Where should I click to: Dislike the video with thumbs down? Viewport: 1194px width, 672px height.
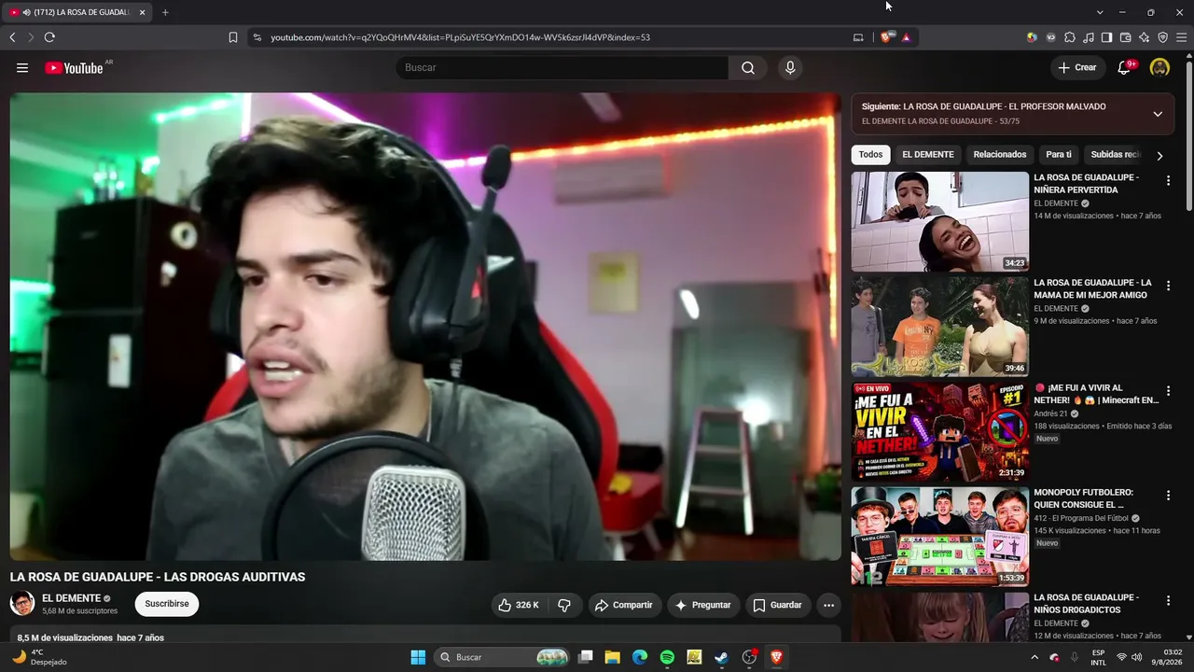(x=564, y=605)
